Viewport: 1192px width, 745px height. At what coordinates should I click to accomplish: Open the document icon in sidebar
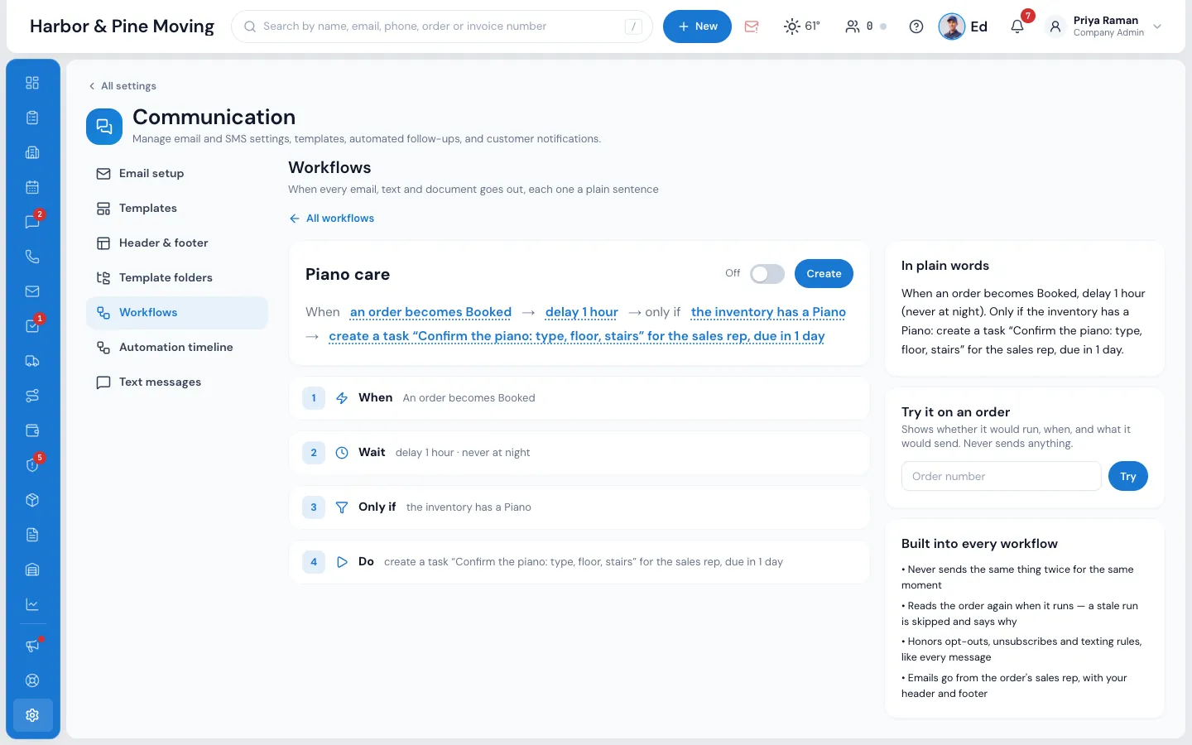point(32,535)
